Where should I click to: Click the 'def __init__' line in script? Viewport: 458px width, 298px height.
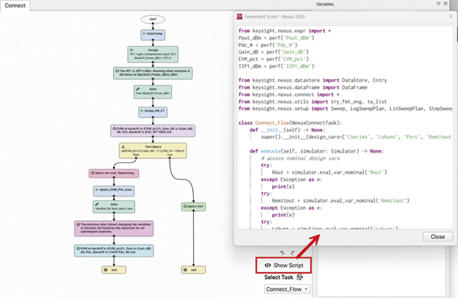(287, 130)
